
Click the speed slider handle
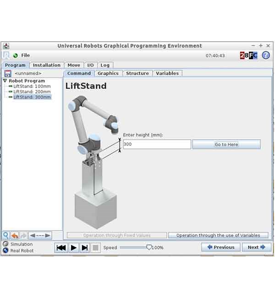pos(149,248)
